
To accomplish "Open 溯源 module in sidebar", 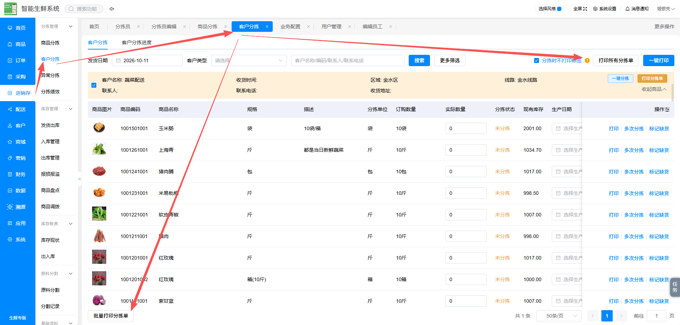I will (x=18, y=207).
